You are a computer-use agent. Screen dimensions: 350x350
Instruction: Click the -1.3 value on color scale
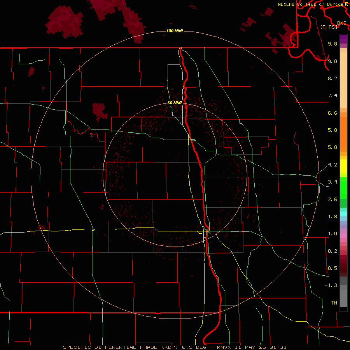click(x=331, y=285)
